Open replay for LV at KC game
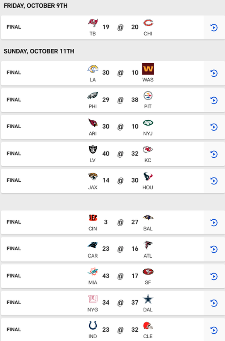Viewport: 225px width, 341px height. [x=214, y=154]
